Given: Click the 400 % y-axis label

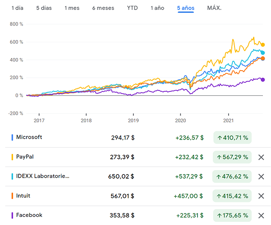Looking at the screenshot, I should pos(16,60).
